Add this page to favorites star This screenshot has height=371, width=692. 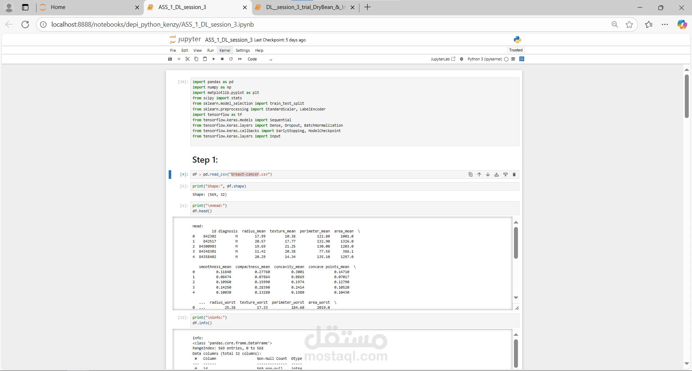click(x=629, y=24)
